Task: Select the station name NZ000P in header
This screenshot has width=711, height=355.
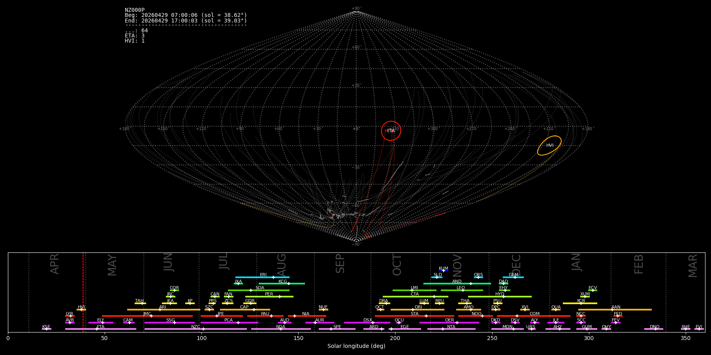Action: point(135,10)
